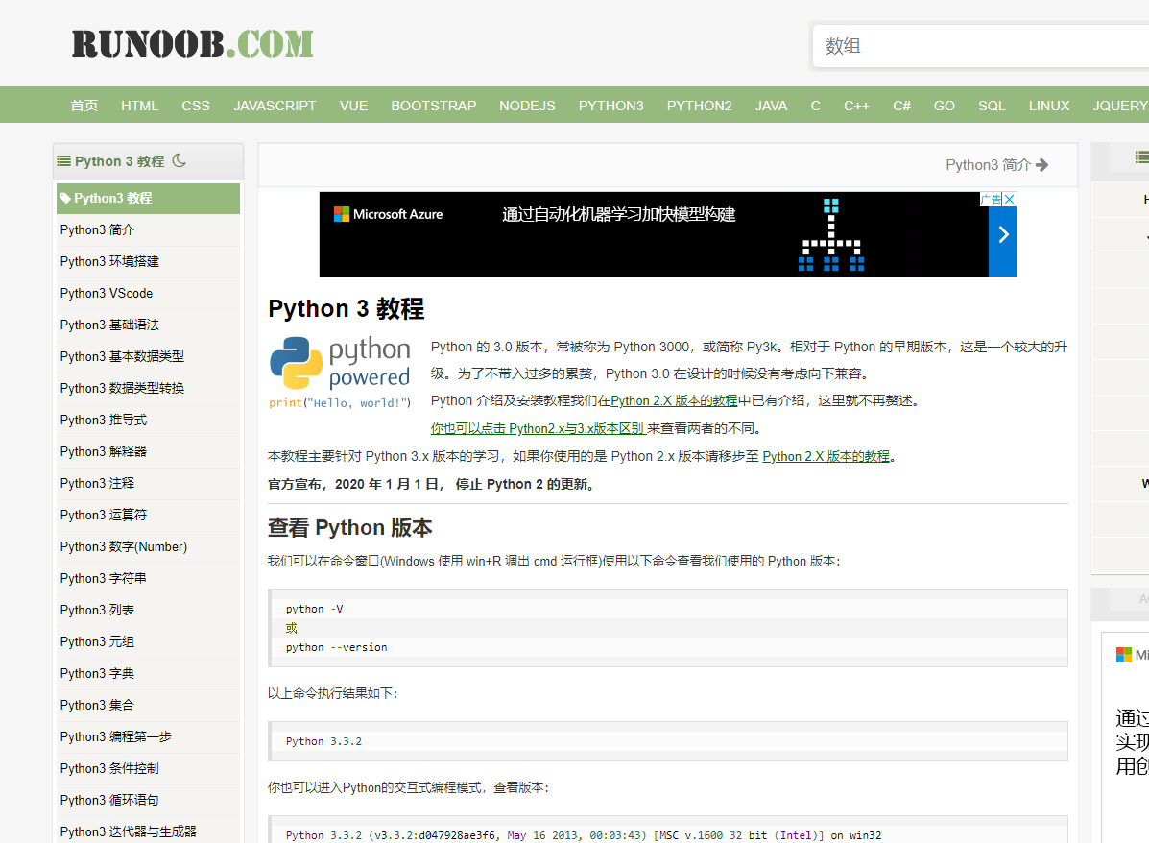Open BOOTSTRAP in the navigation bar
The height and width of the screenshot is (843, 1149).
pos(434,106)
